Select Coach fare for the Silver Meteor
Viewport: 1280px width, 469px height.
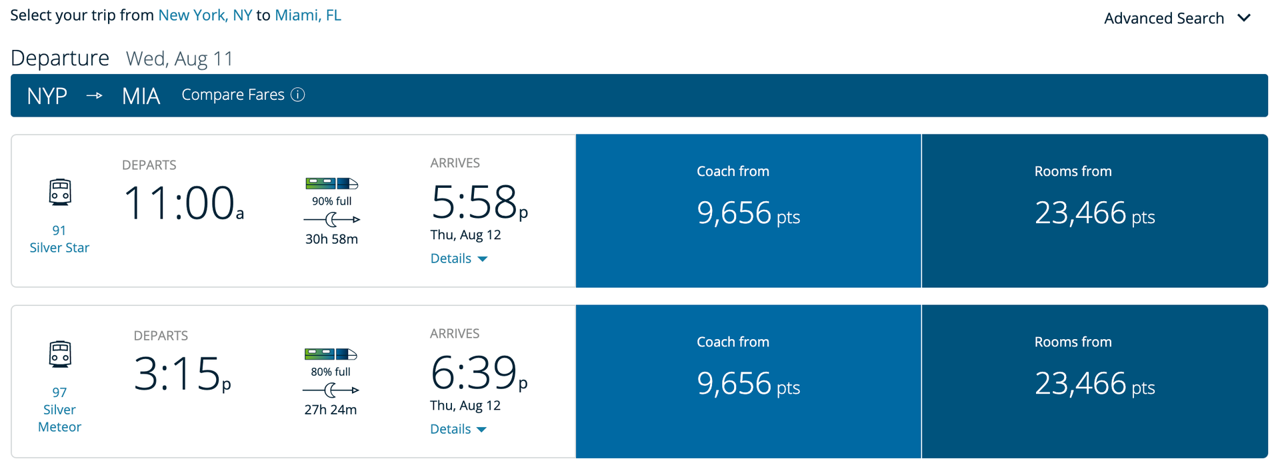click(x=748, y=381)
